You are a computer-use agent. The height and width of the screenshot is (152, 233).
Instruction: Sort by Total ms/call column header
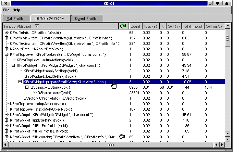pyautogui.click(x=193, y=26)
